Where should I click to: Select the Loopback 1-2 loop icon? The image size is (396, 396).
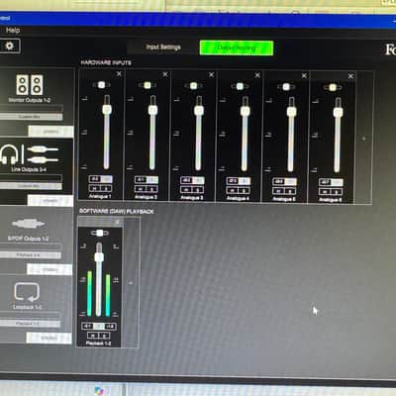click(x=27, y=292)
